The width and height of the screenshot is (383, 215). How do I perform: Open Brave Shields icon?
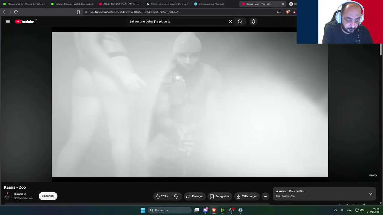pos(288,12)
